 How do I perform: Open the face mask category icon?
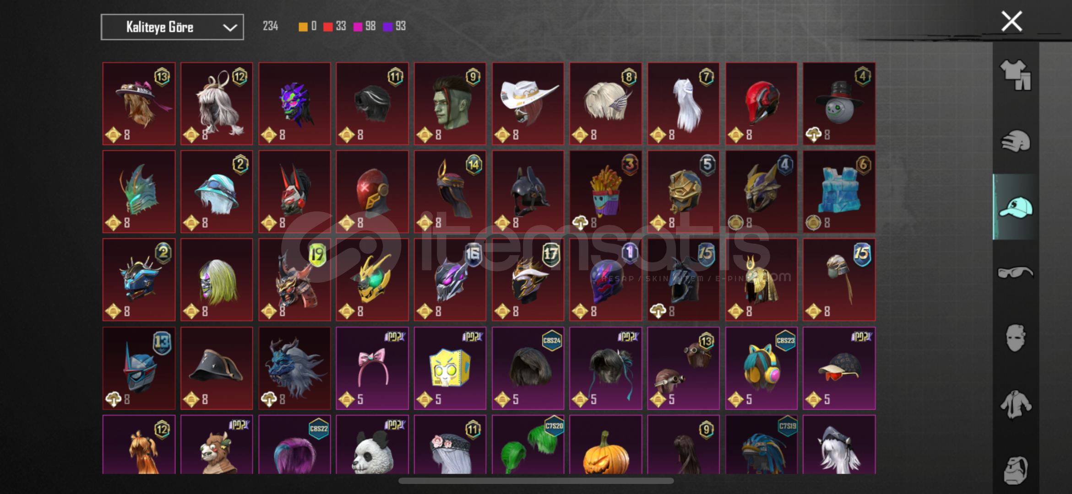1015,338
